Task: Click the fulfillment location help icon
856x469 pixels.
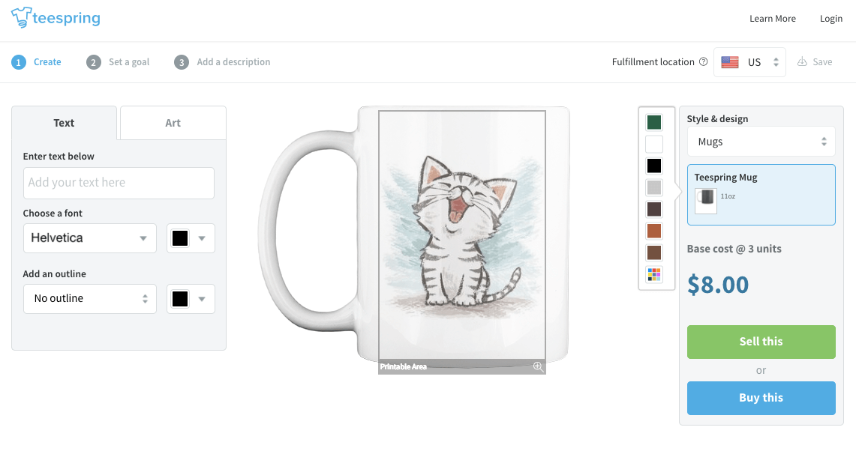Action: [x=703, y=62]
